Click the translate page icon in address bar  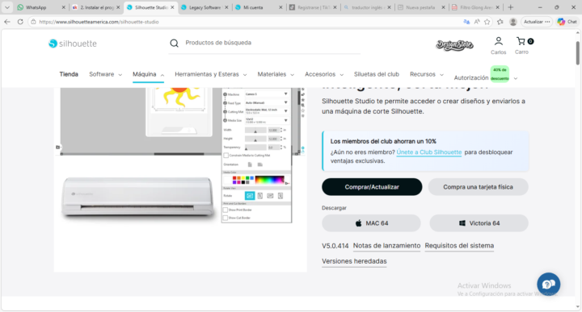466,22
